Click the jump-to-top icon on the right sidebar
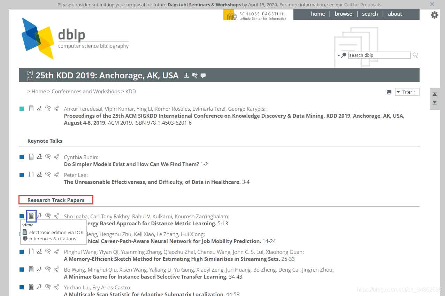Viewport: 445px width, 296px height. pyautogui.click(x=435, y=94)
